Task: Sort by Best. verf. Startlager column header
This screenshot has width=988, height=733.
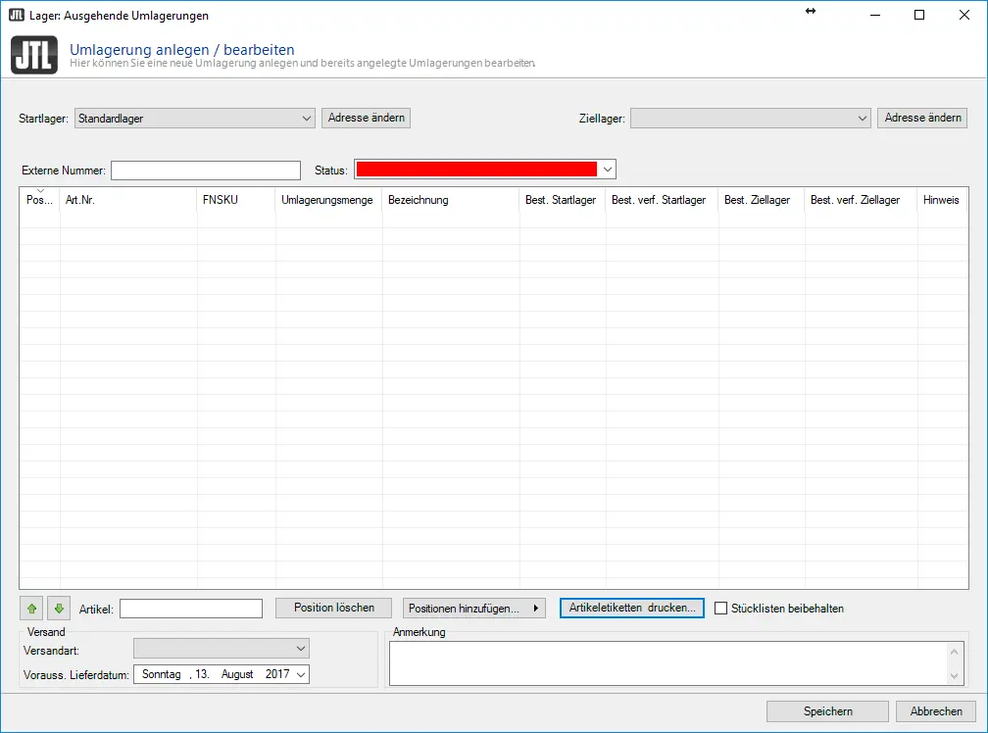Action: (663, 200)
